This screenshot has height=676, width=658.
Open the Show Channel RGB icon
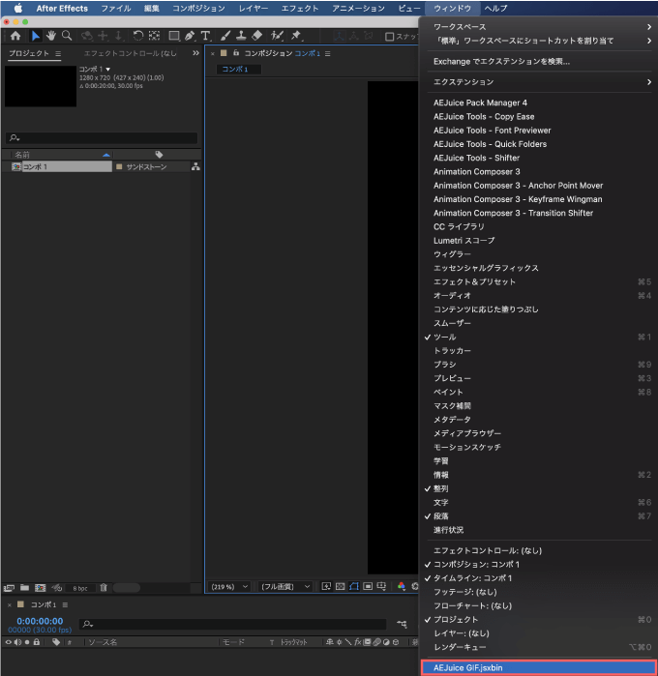click(402, 586)
